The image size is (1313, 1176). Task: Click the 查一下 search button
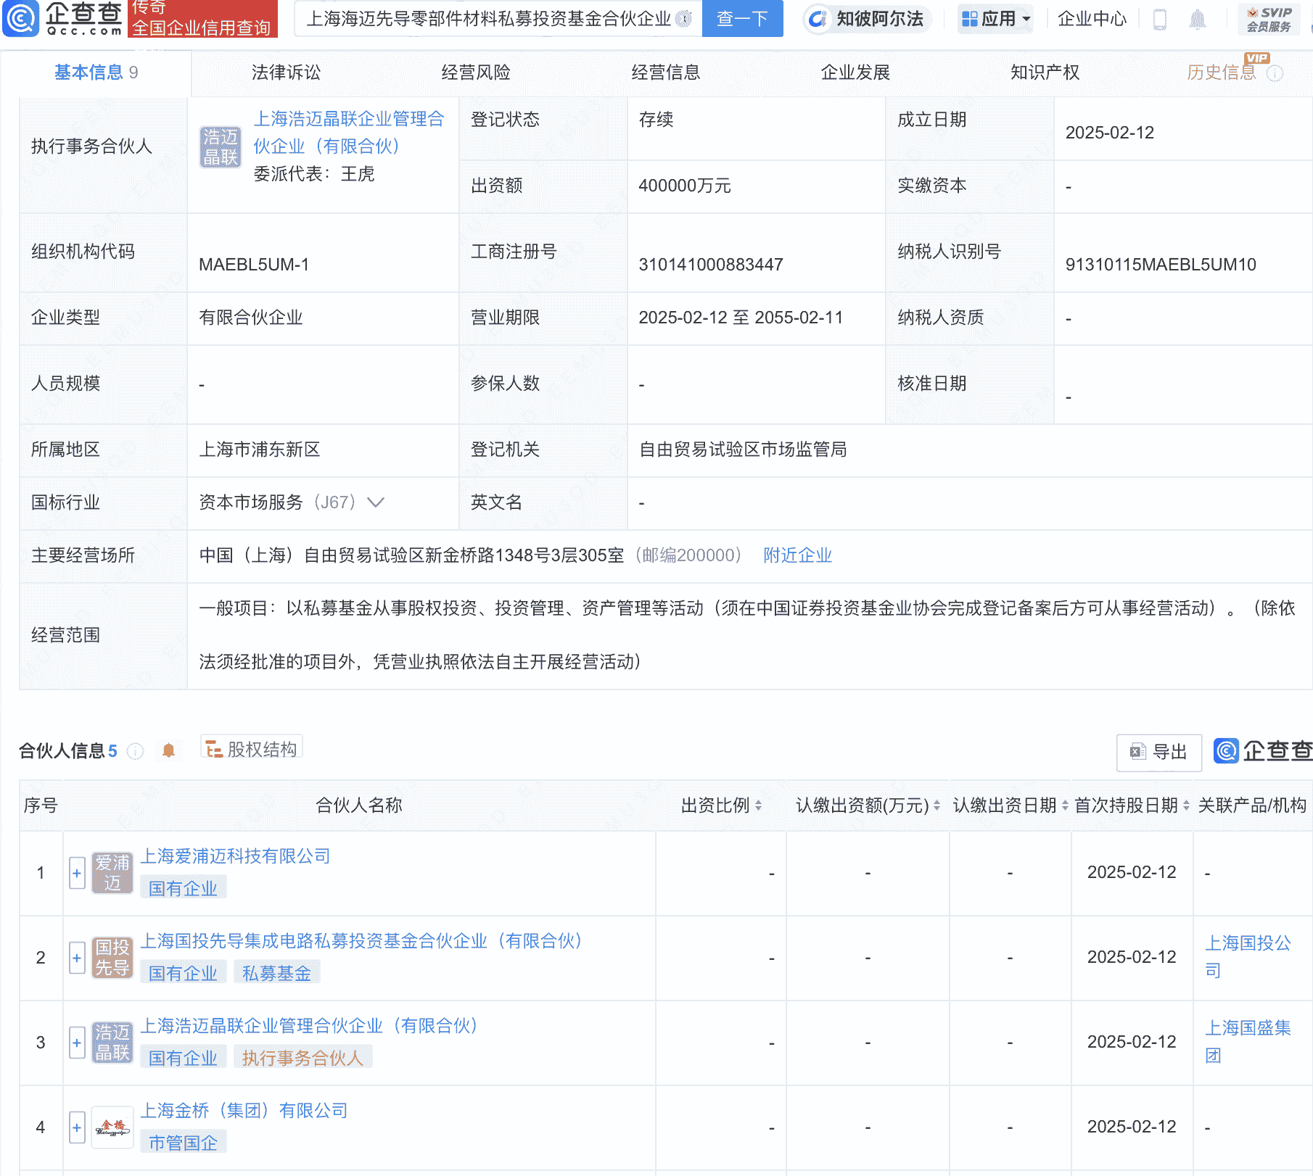(x=741, y=19)
